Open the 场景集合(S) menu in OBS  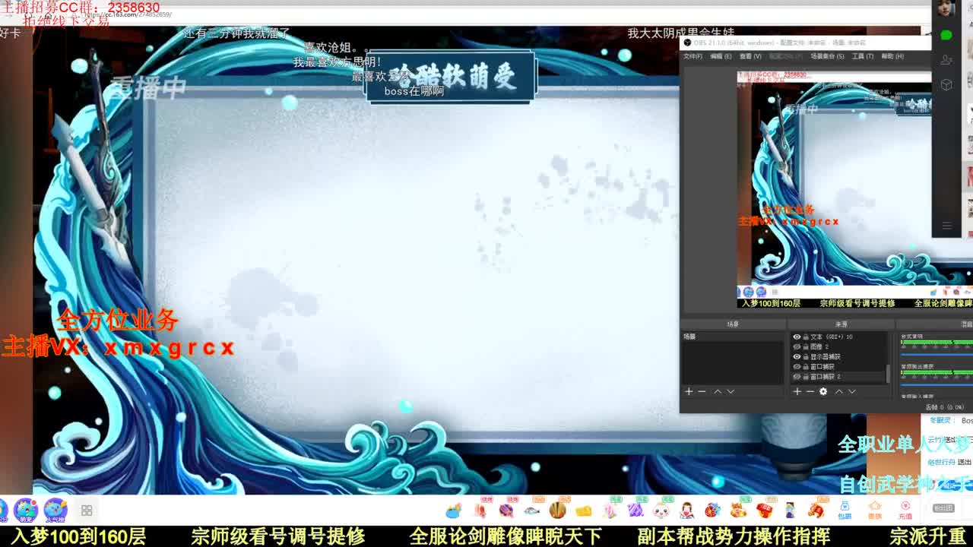pyautogui.click(x=827, y=56)
